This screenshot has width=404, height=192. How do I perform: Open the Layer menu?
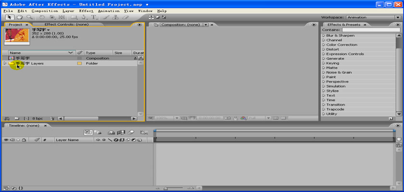coord(68,11)
